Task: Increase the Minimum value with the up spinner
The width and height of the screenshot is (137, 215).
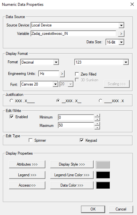Action: point(97,115)
